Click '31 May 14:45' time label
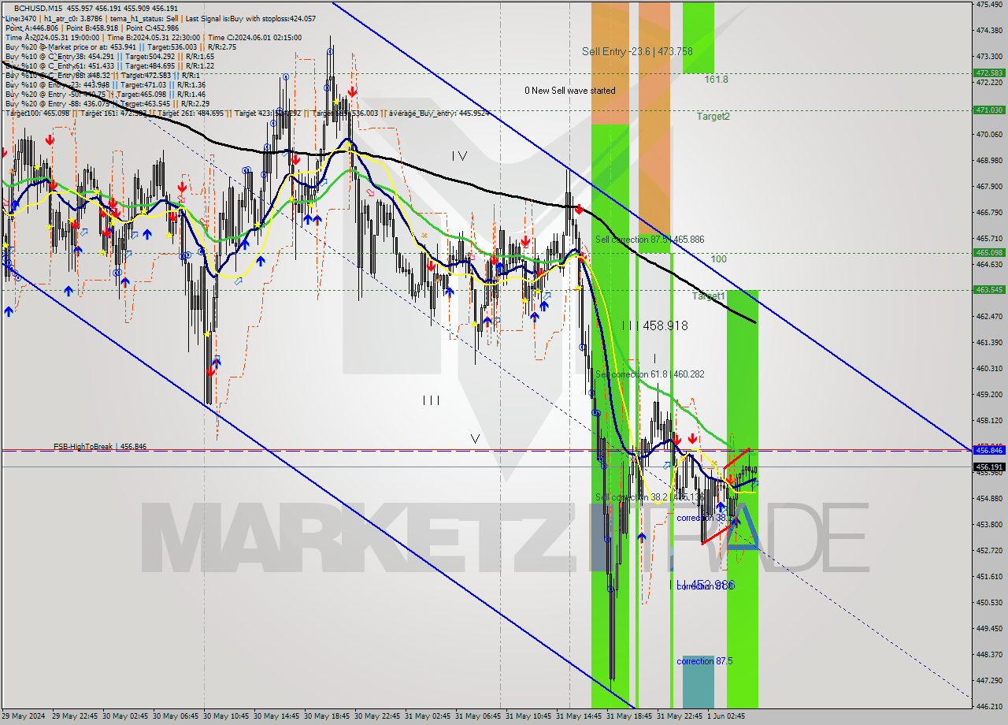 (579, 716)
